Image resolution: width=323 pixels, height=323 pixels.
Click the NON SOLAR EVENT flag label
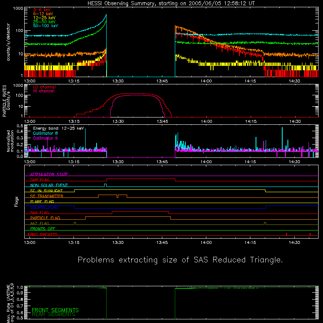(x=49, y=185)
